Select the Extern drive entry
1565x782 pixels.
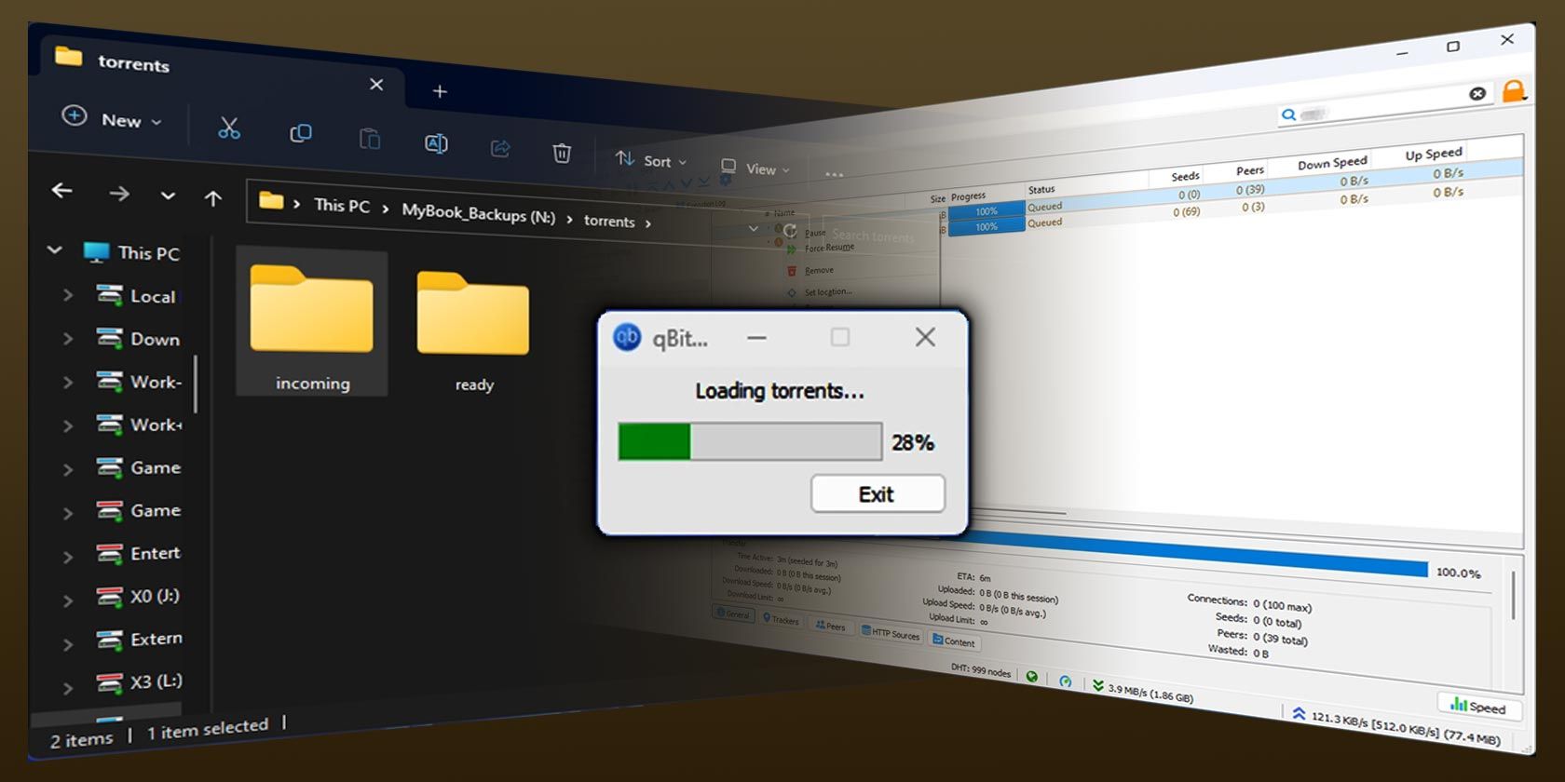click(140, 639)
